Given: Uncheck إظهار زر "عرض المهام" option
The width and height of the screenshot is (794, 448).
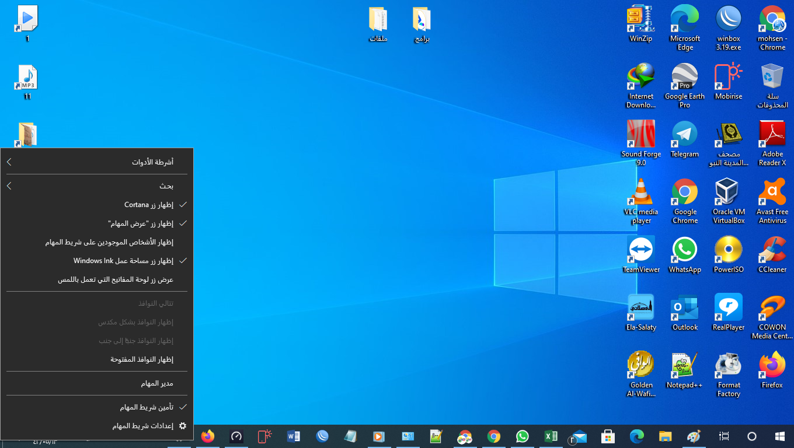Looking at the screenshot, I should point(97,223).
